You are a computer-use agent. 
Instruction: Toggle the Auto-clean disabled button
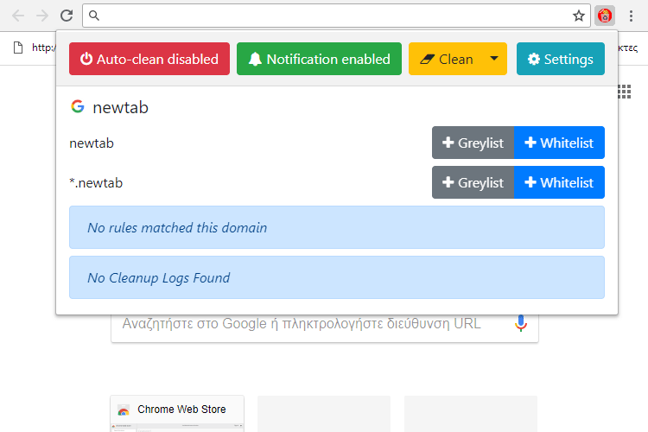[149, 59]
